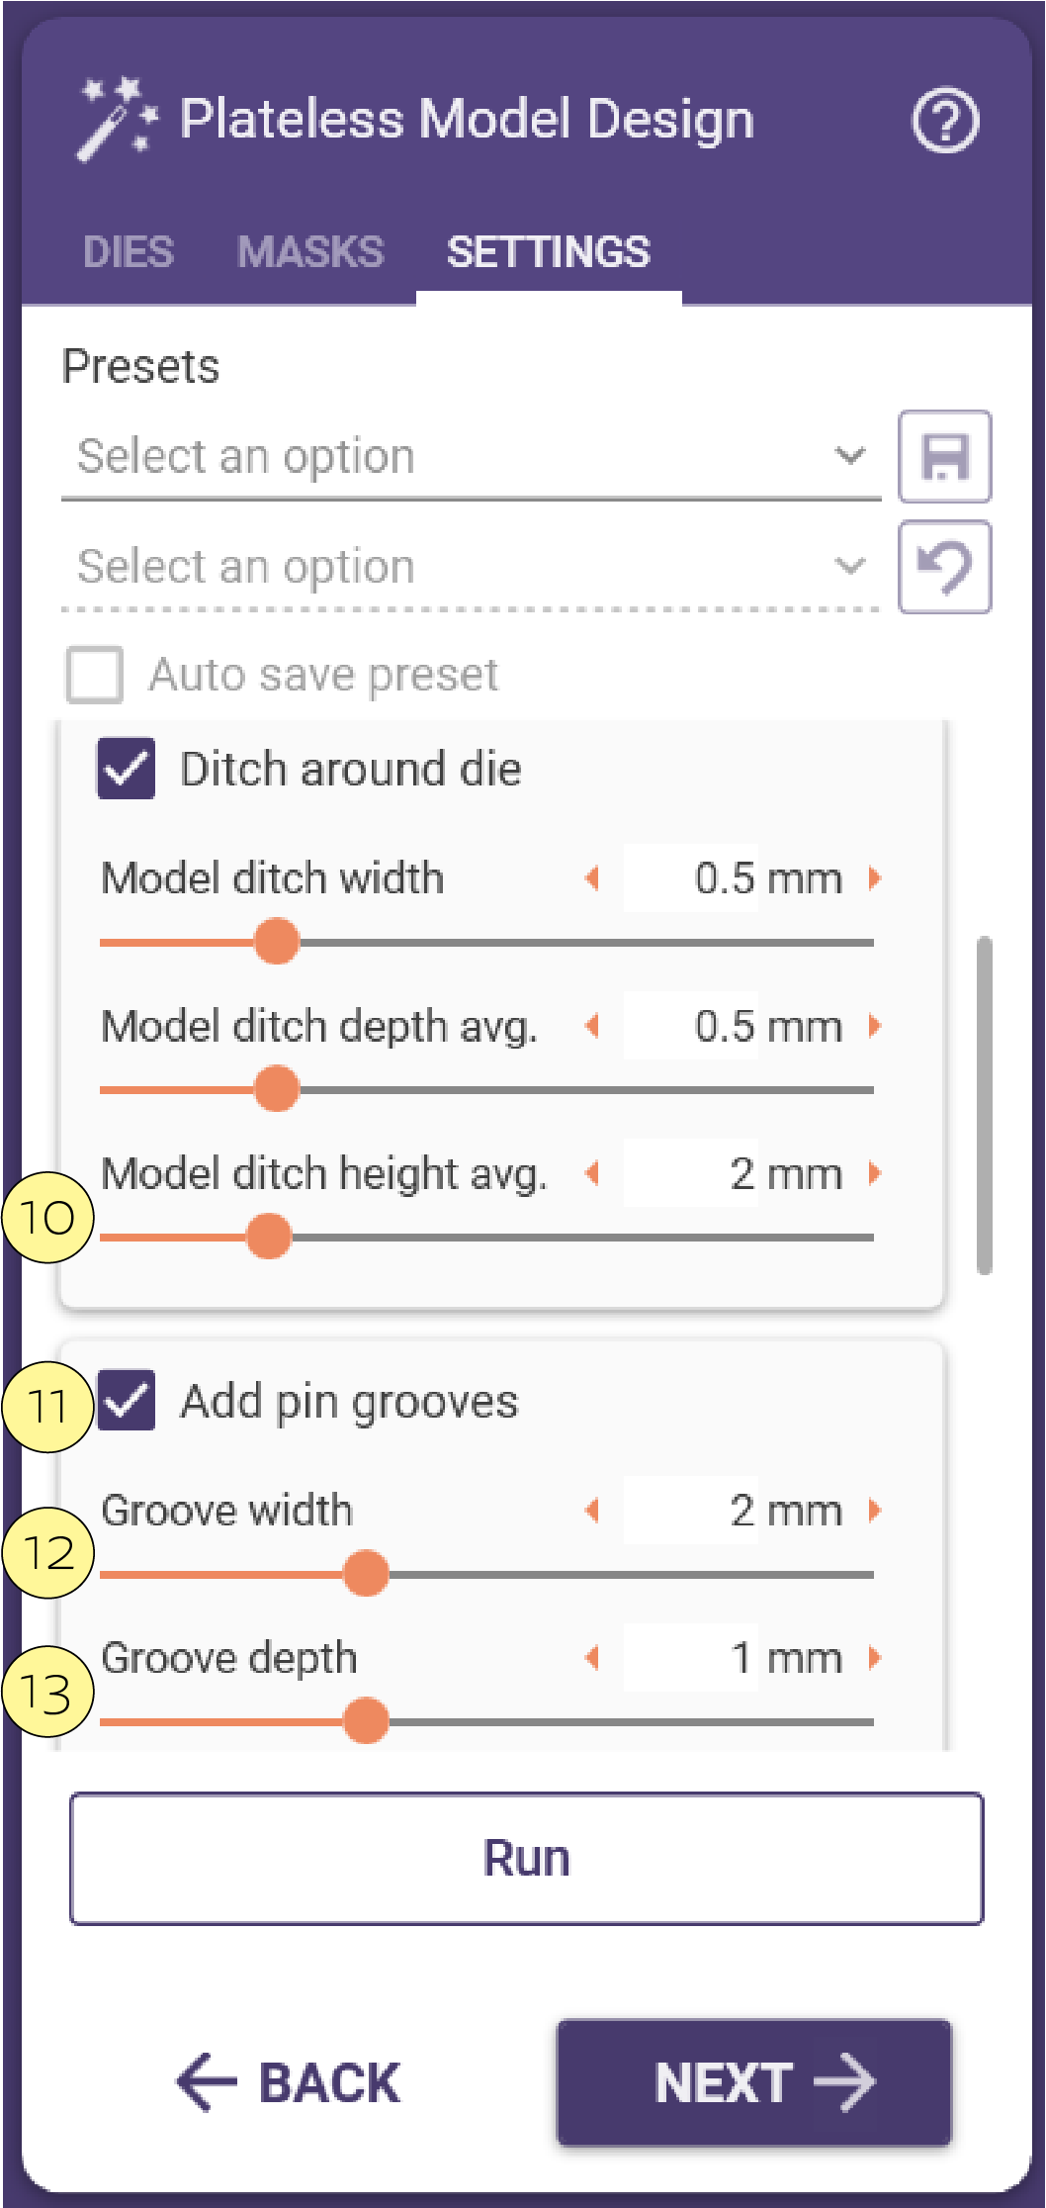
Task: Increase Groove width with right arrow
Action: click(874, 1511)
